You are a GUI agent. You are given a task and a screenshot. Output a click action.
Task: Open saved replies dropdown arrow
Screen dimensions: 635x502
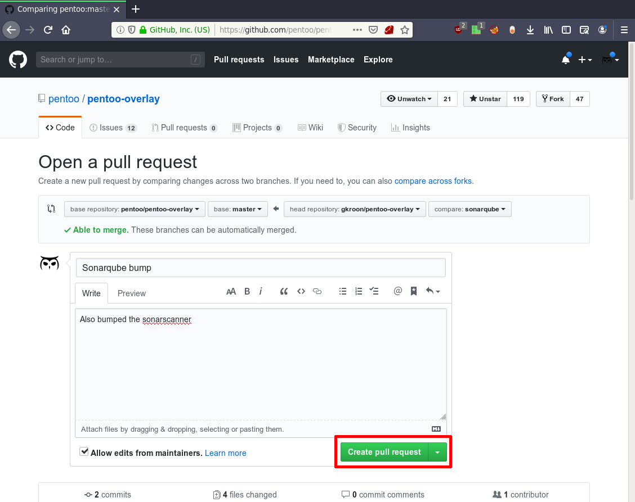tap(432, 291)
